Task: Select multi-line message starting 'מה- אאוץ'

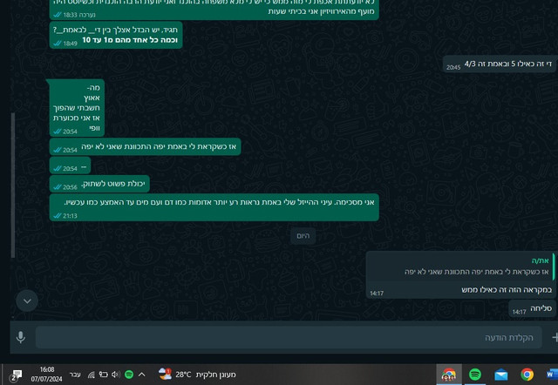Action: (76, 108)
